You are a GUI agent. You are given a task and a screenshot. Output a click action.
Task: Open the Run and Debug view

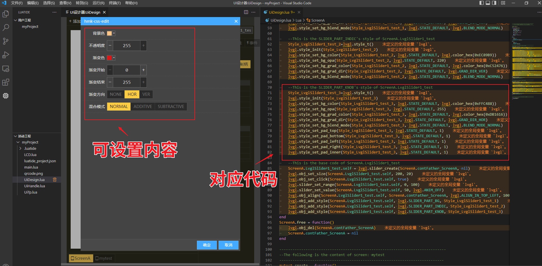6,55
